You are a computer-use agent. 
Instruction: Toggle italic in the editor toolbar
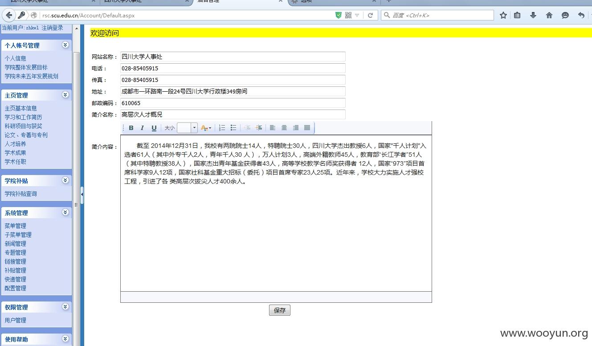[x=142, y=128]
